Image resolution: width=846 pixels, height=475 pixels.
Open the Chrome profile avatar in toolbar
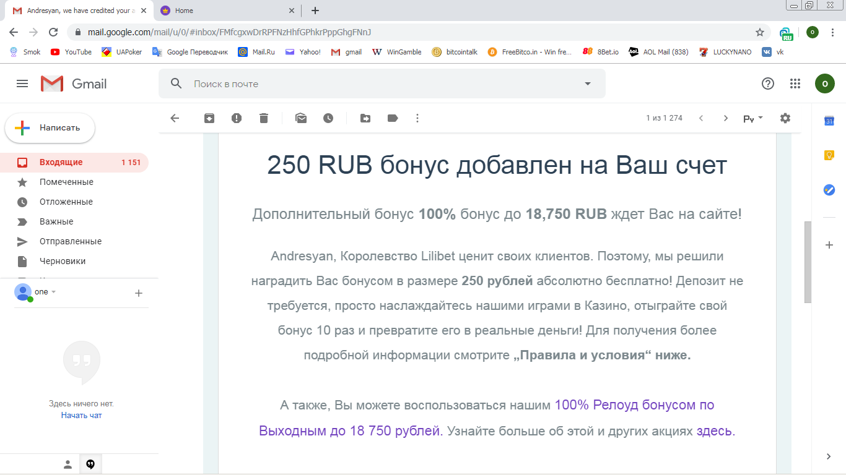(813, 32)
